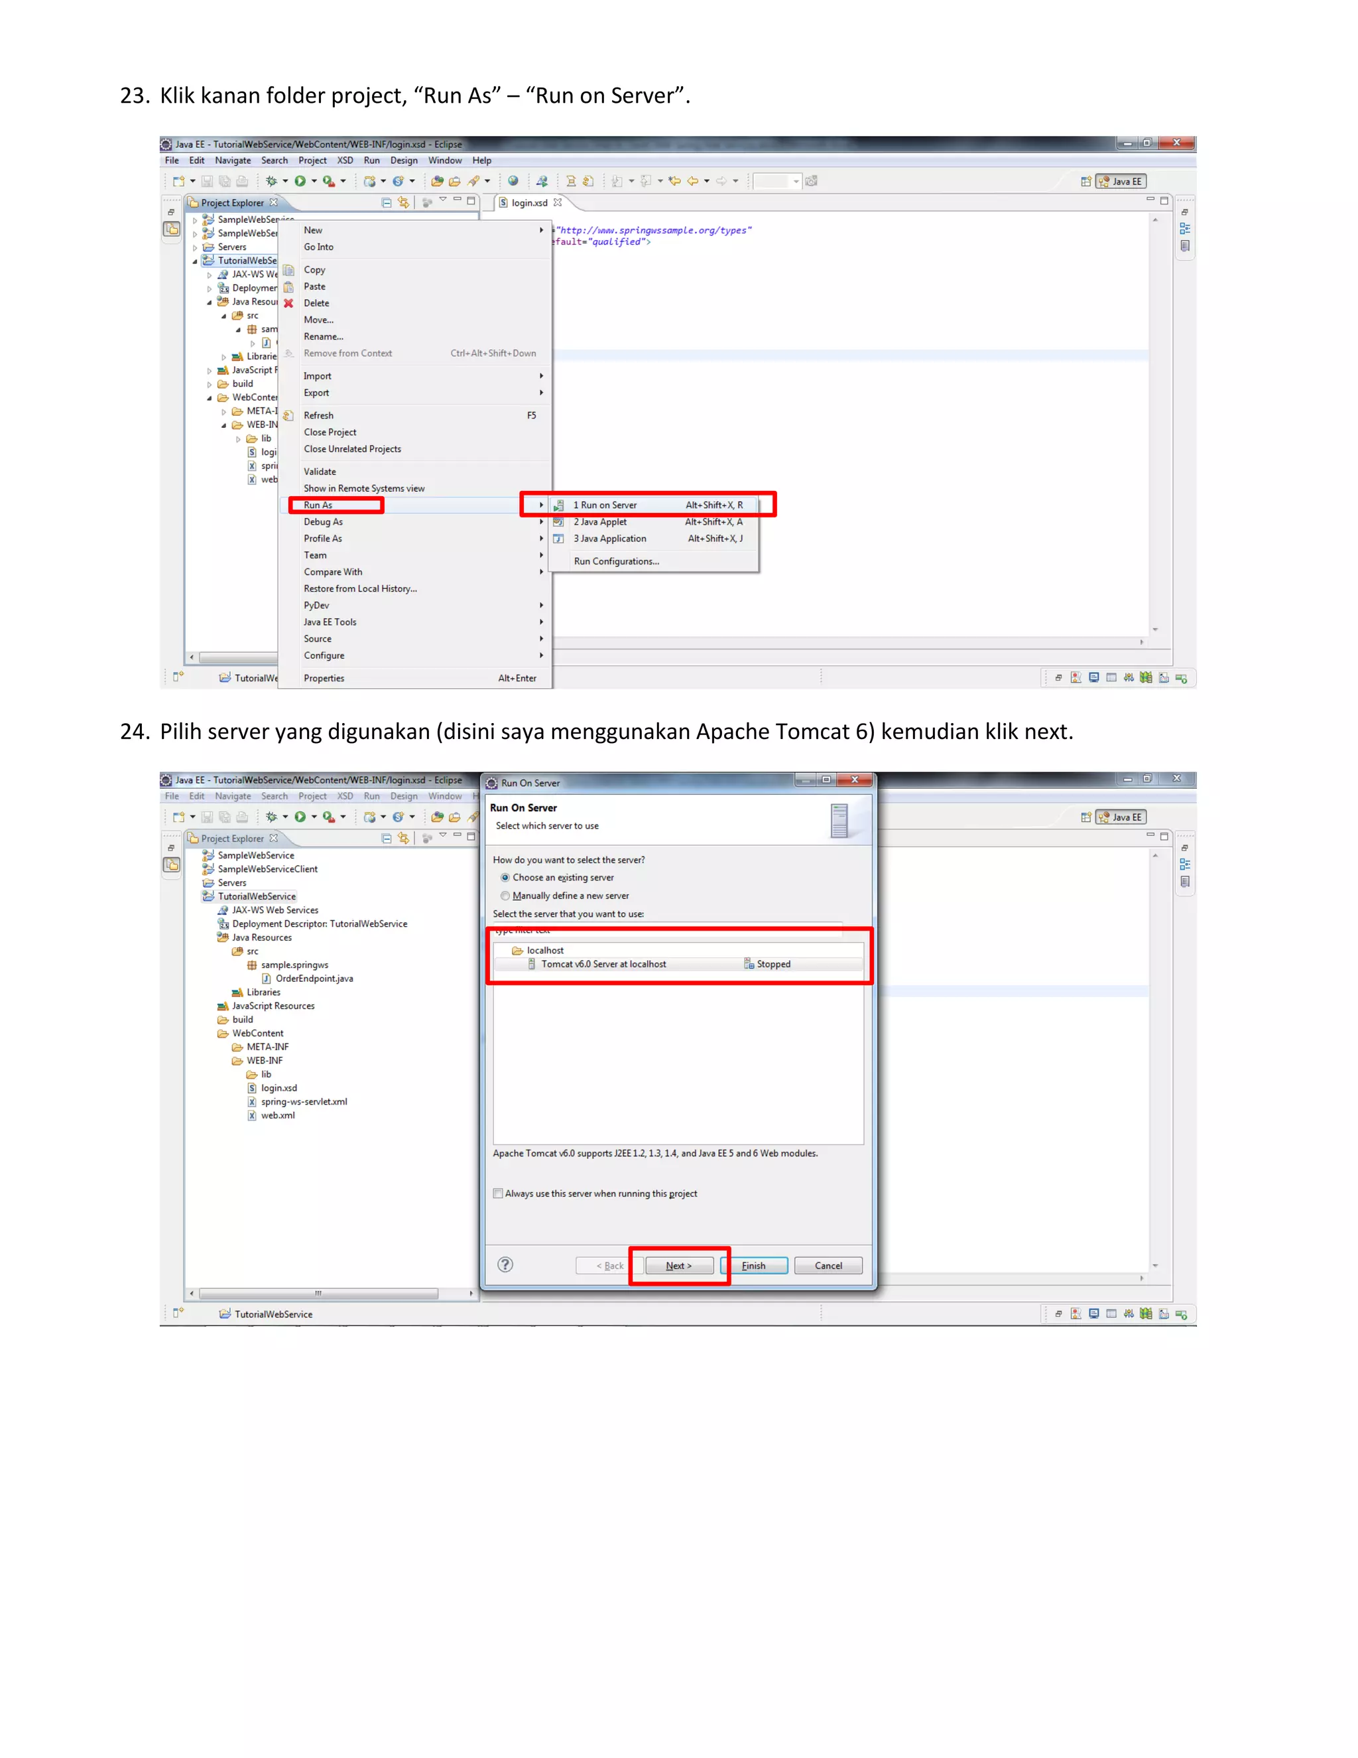Choose Close Project in the context menu
The width and height of the screenshot is (1358, 1758).
coord(415,433)
